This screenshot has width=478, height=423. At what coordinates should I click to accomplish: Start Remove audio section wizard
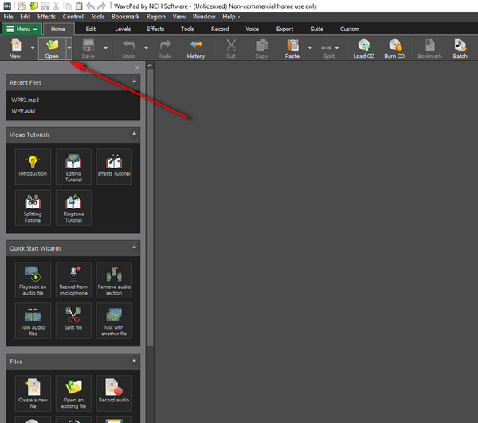pyautogui.click(x=114, y=280)
